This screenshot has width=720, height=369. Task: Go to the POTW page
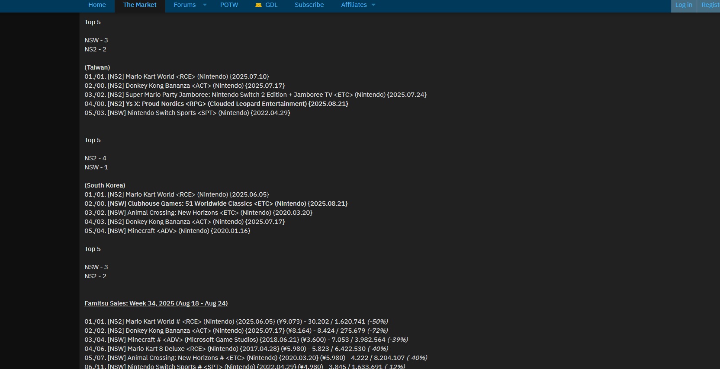pos(229,5)
